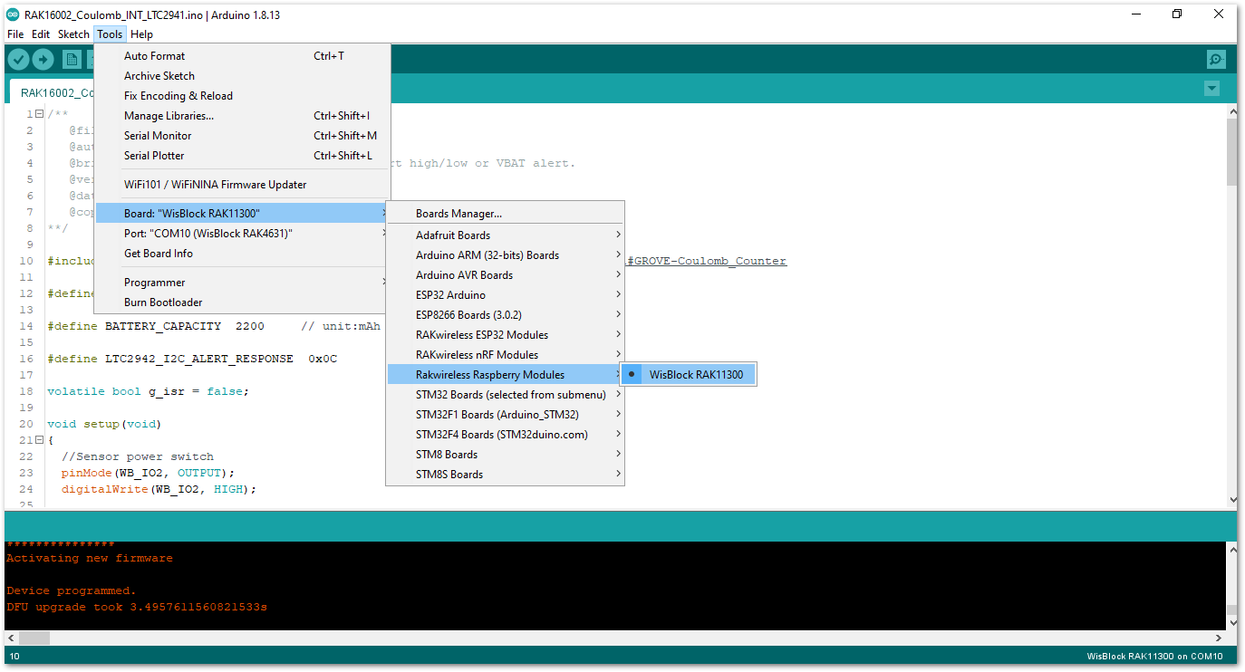Click the New sketch toolbar icon
The height and width of the screenshot is (672, 1245).
click(x=72, y=60)
